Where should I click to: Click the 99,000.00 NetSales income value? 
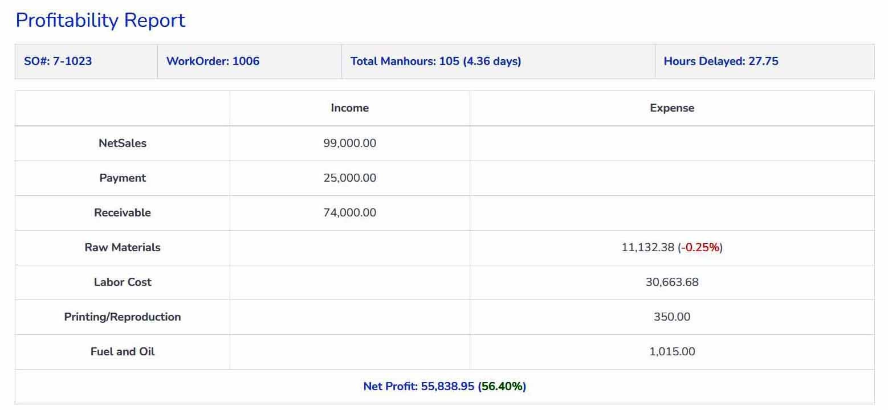pyautogui.click(x=349, y=143)
